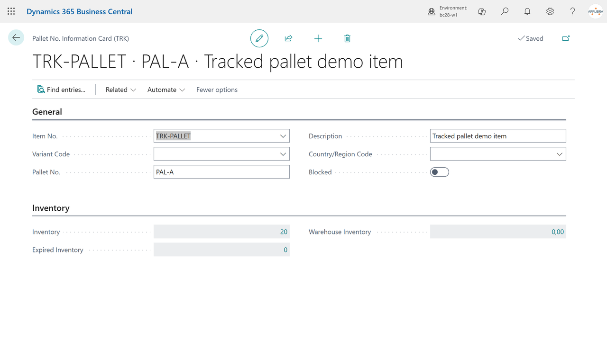Click the Warehouse Inventory value 0,00

point(558,232)
